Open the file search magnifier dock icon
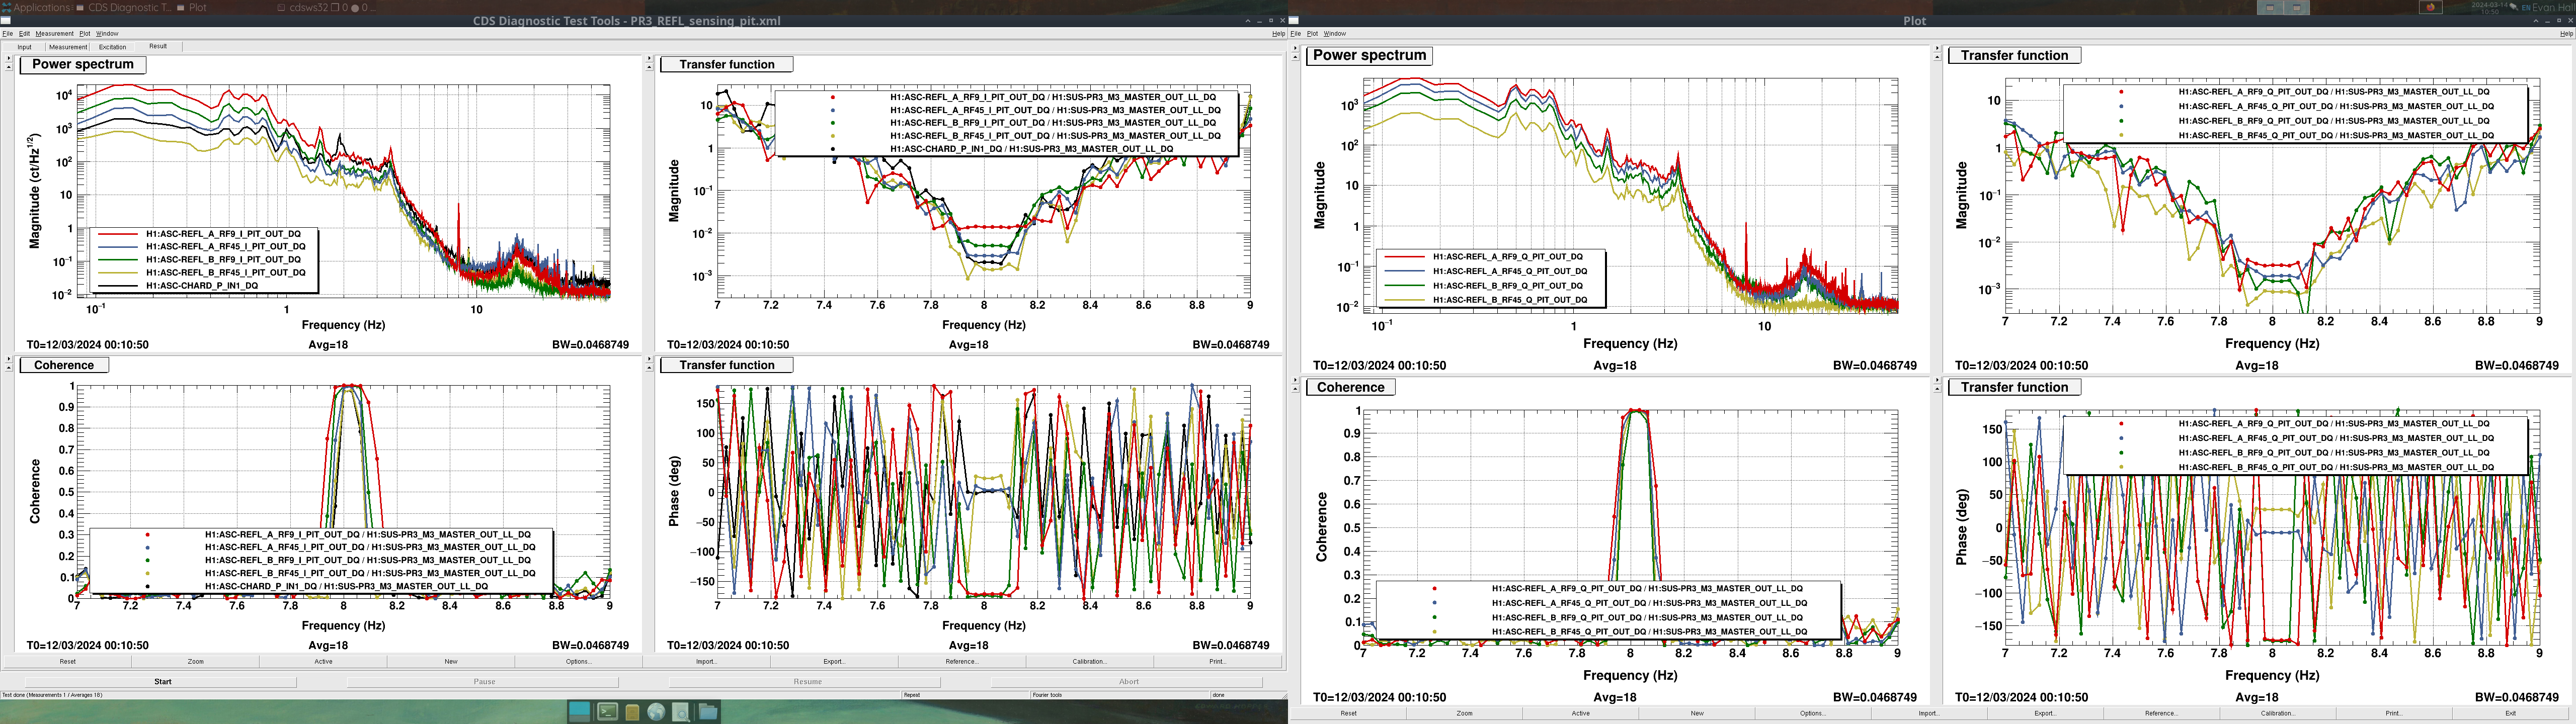Screen dimensions: 2576x724 tap(681, 712)
